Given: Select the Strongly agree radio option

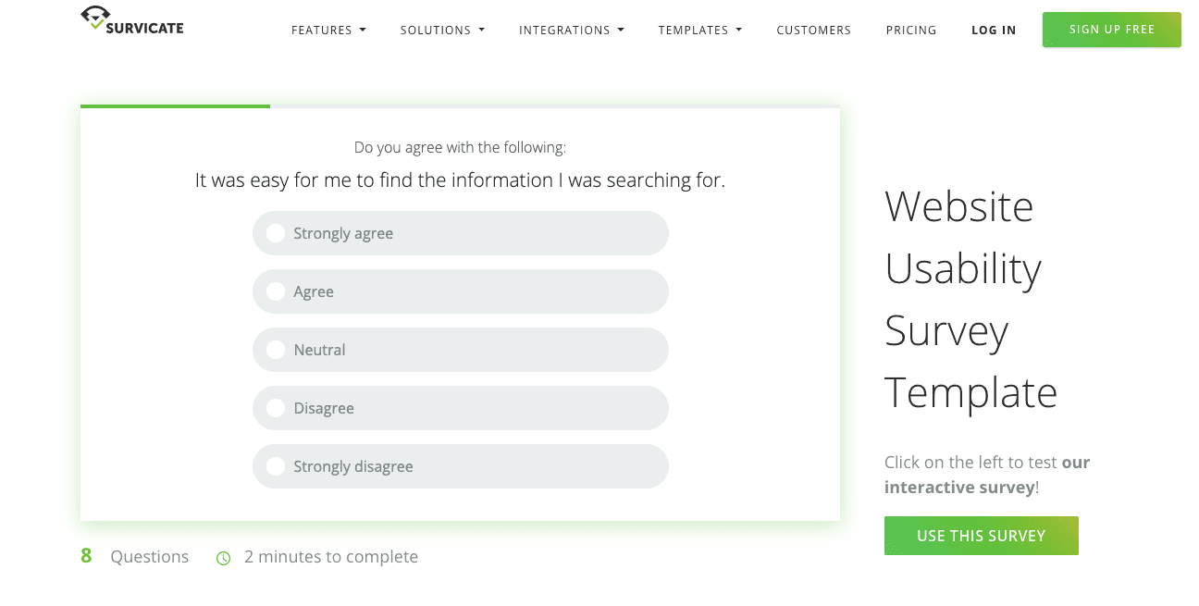Looking at the screenshot, I should [x=276, y=233].
